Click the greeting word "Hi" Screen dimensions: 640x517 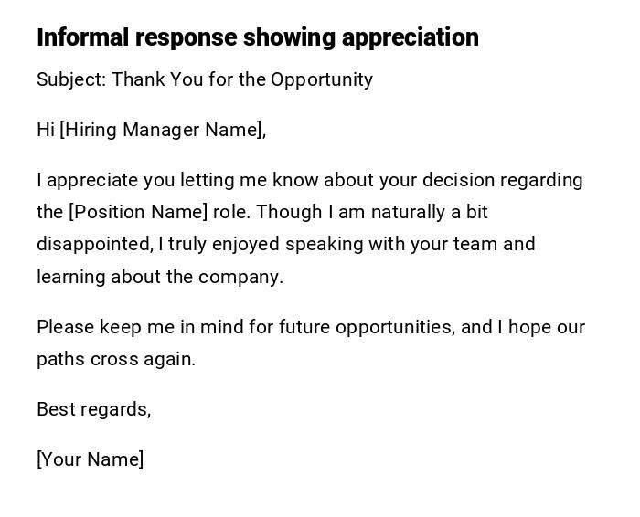point(46,130)
